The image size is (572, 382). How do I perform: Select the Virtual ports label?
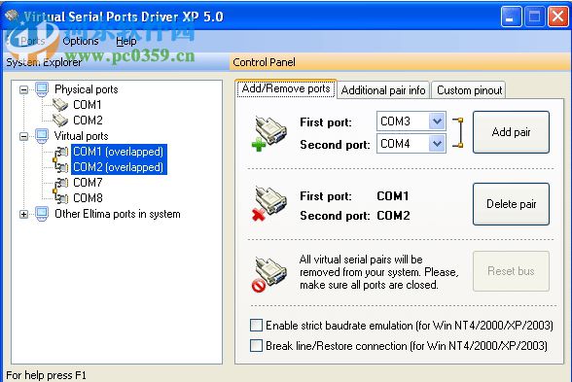pos(82,136)
